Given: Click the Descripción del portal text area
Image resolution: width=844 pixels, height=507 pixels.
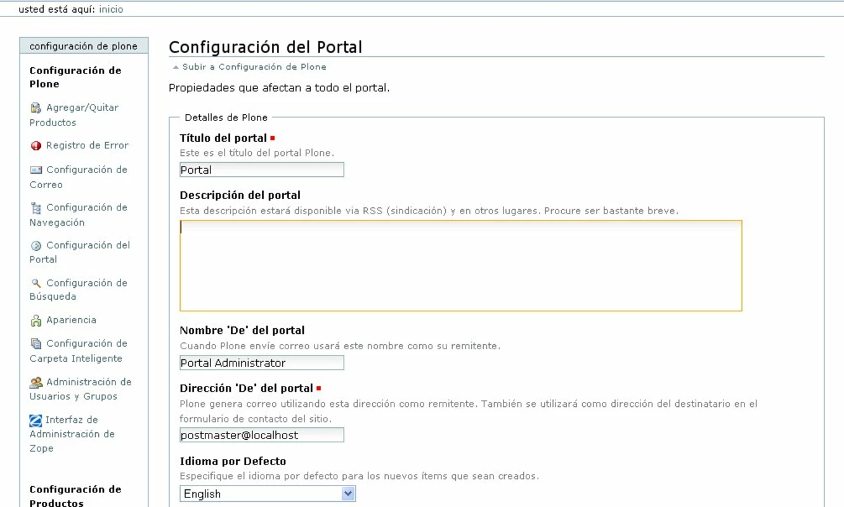Looking at the screenshot, I should coord(461,266).
